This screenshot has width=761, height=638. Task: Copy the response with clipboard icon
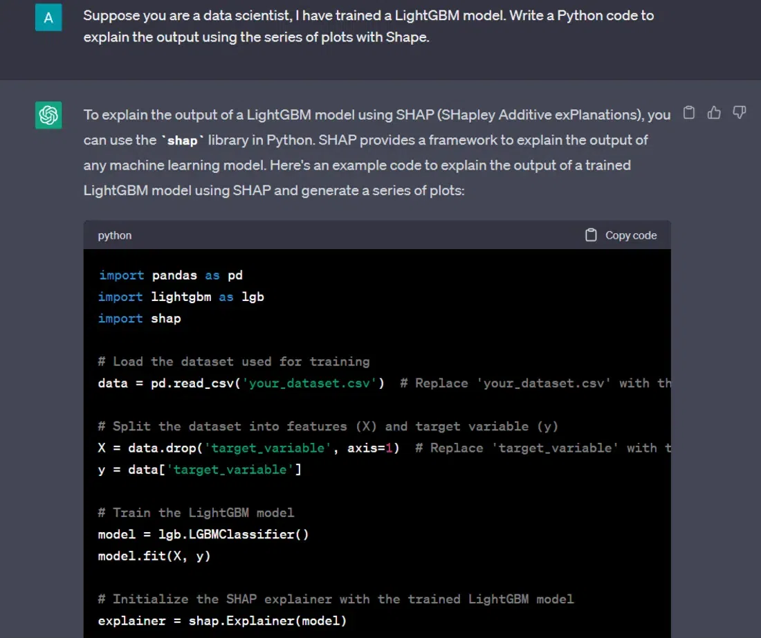[688, 113]
